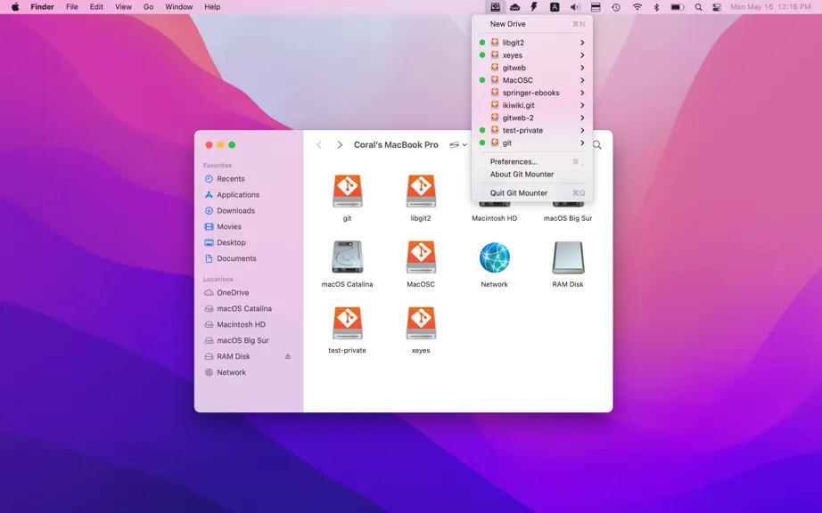Click the Macintosh HD label in Finder
The height and width of the screenshot is (513, 822).
click(494, 218)
